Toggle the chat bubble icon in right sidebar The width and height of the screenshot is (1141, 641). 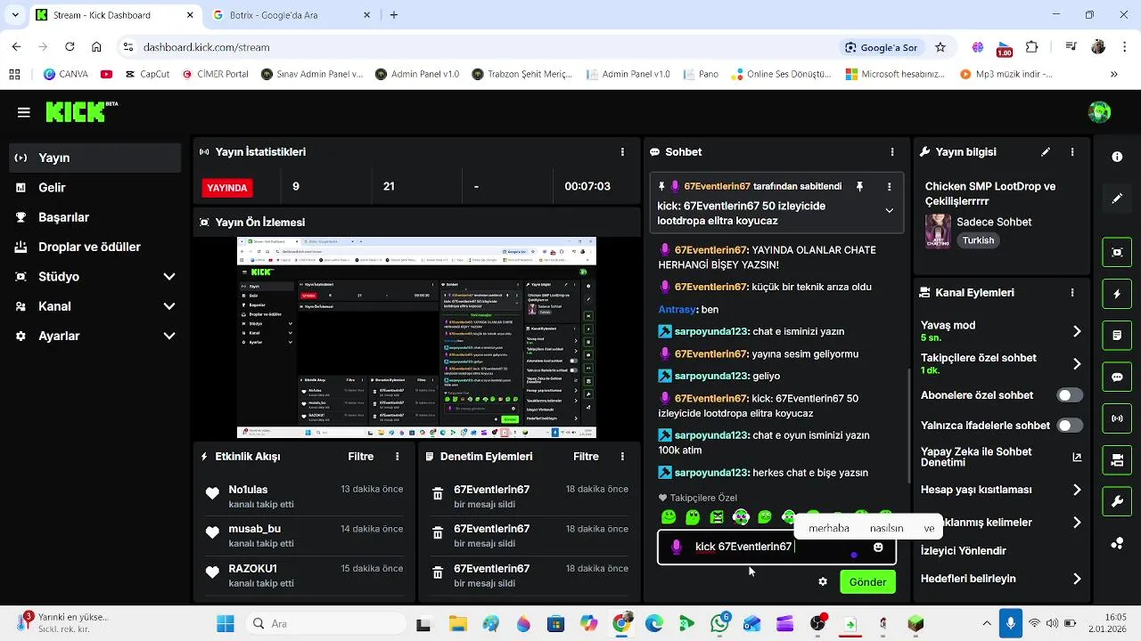click(x=1117, y=377)
